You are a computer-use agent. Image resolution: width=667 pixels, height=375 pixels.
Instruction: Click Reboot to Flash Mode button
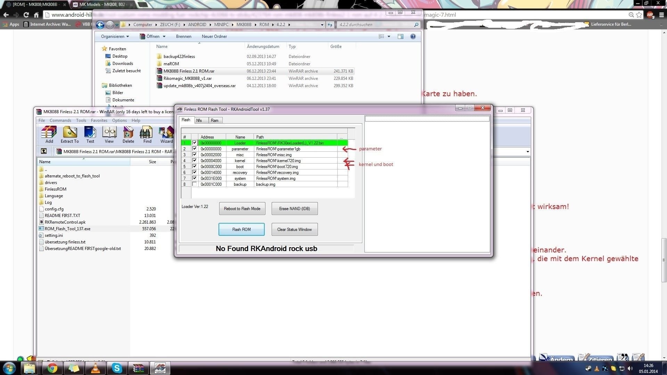[x=242, y=209]
